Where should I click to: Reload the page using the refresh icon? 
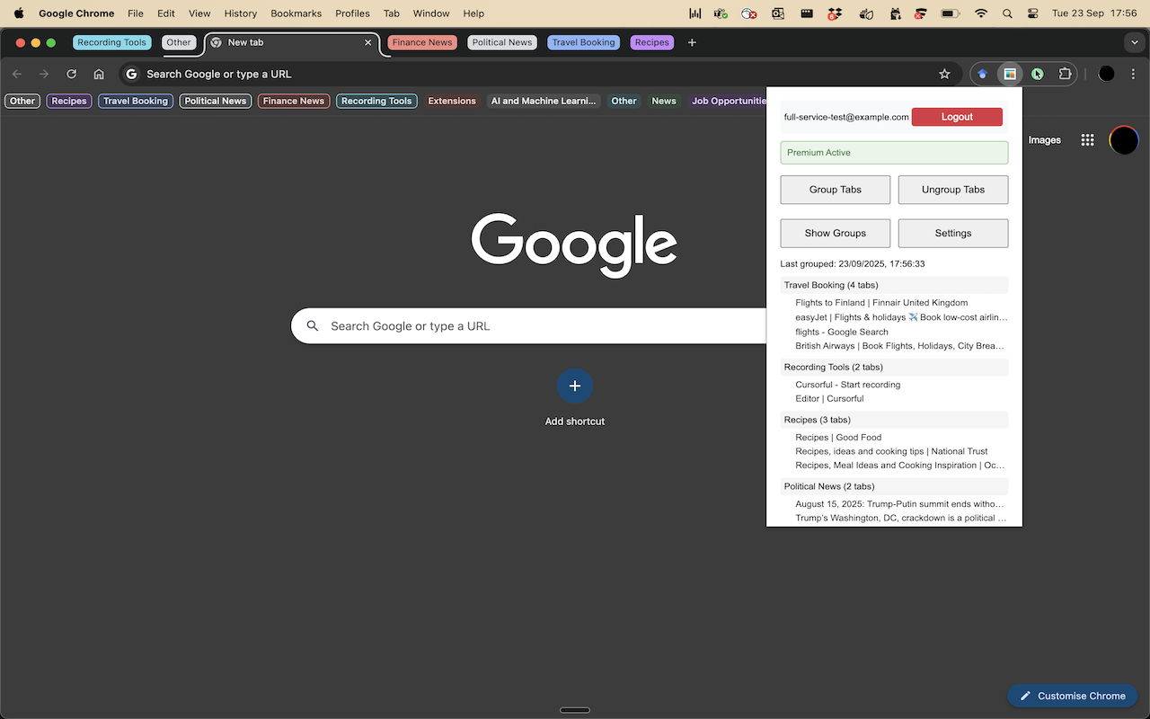pos(71,74)
